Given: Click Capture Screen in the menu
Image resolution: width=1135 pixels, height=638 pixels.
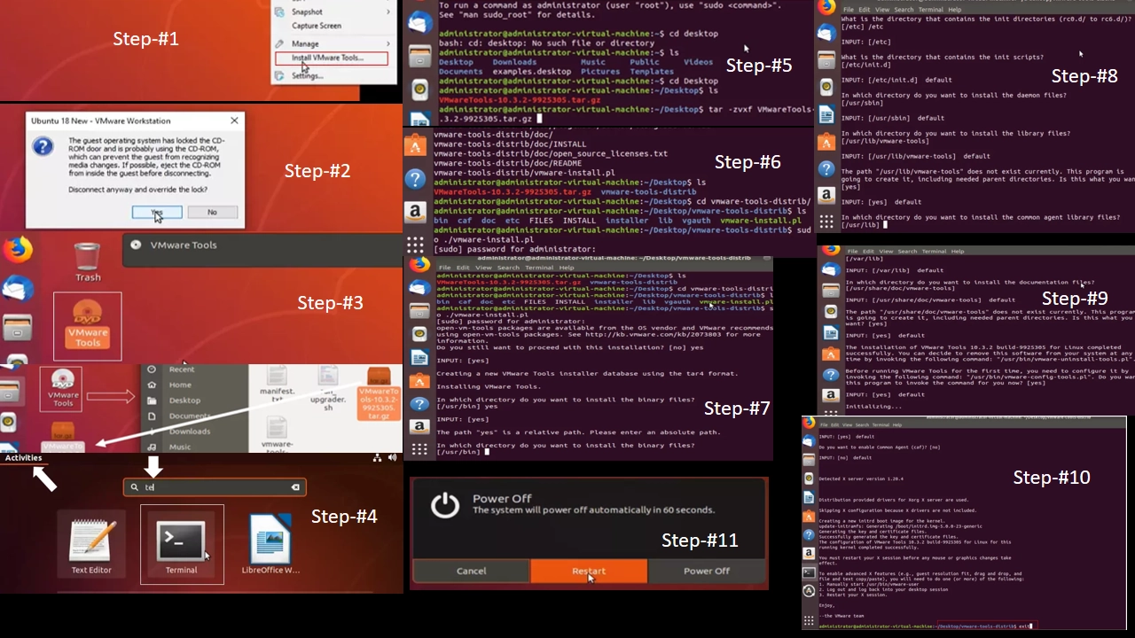Looking at the screenshot, I should tap(317, 26).
